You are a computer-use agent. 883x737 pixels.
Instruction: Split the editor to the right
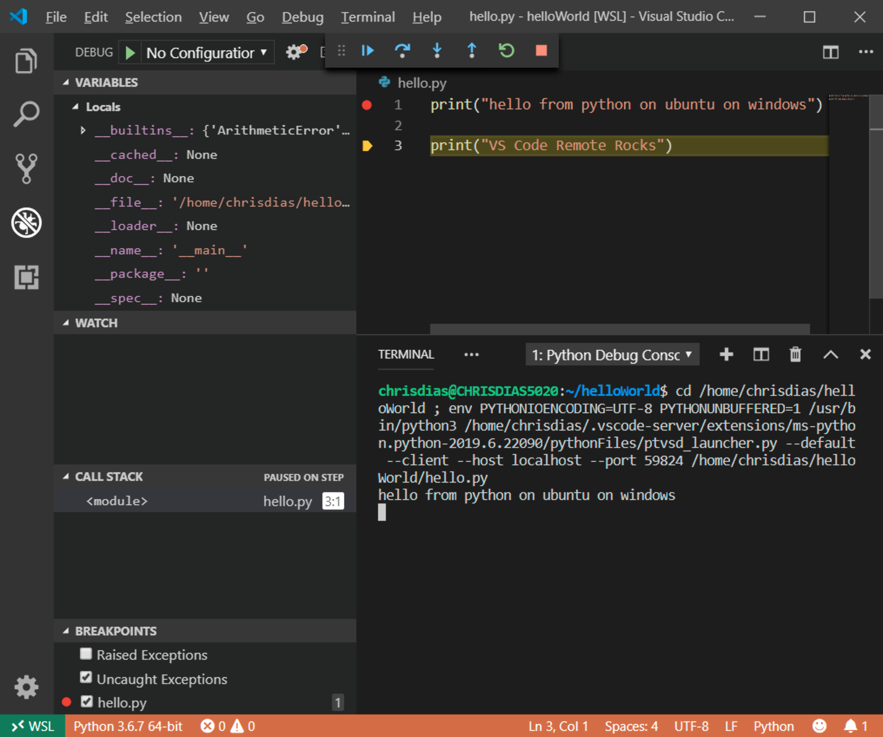click(830, 52)
